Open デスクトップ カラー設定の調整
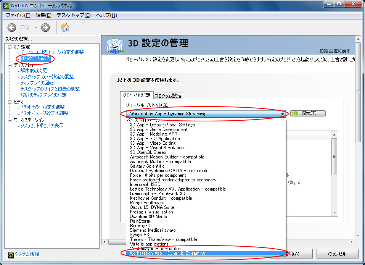The height and width of the screenshot is (265, 365). pos(47,77)
